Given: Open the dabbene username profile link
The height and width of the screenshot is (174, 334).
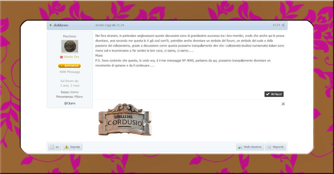Looking at the screenshot, I should click(60, 25).
